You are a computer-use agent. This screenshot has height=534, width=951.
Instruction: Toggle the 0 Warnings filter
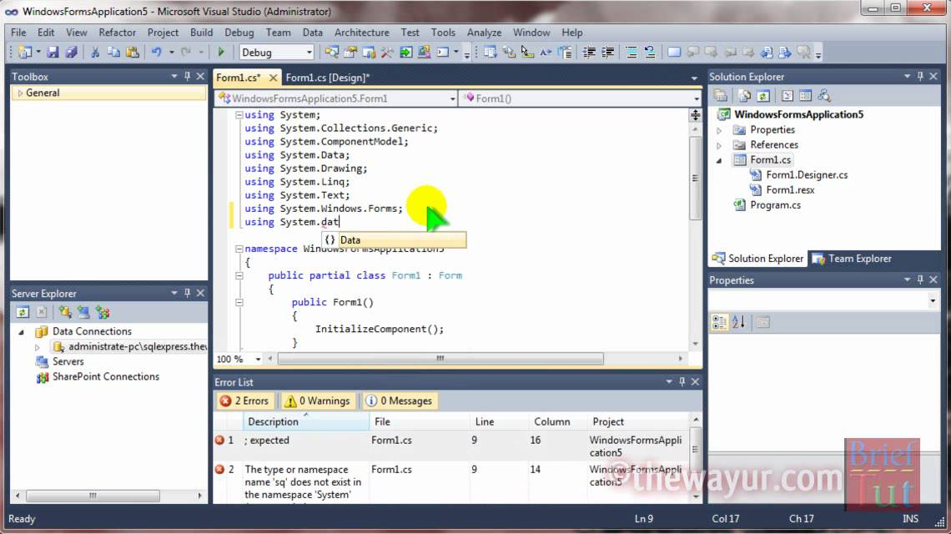point(318,400)
